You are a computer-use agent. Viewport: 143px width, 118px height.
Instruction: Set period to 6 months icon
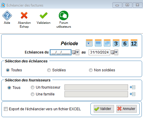[125, 43]
